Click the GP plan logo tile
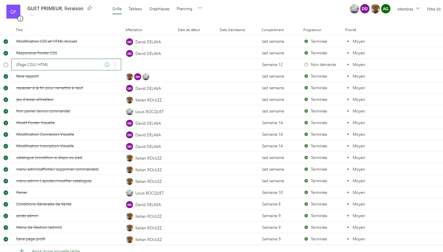Screen dimensions: 443x252 coord(13,12)
